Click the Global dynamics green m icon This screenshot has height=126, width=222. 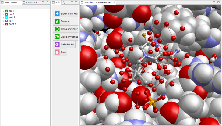pyautogui.click(x=57, y=37)
